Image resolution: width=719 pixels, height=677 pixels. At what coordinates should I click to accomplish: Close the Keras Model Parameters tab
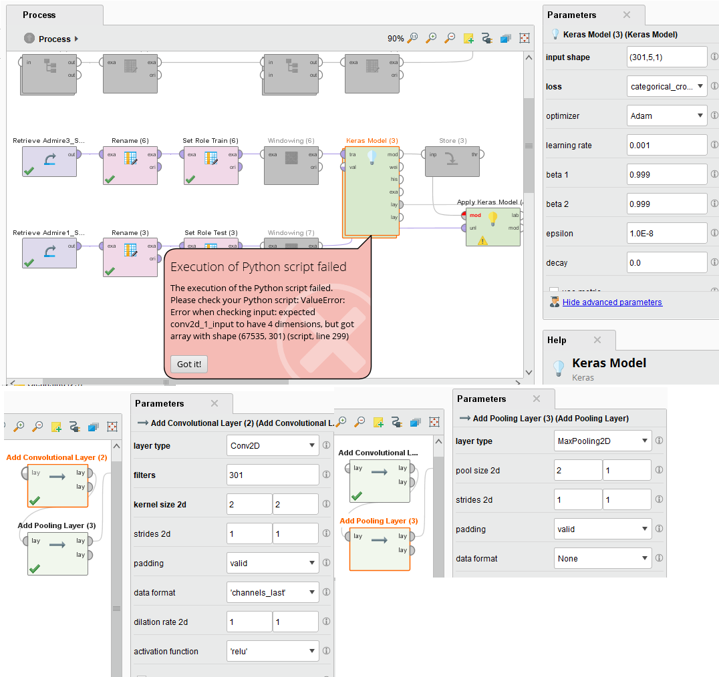tap(627, 15)
